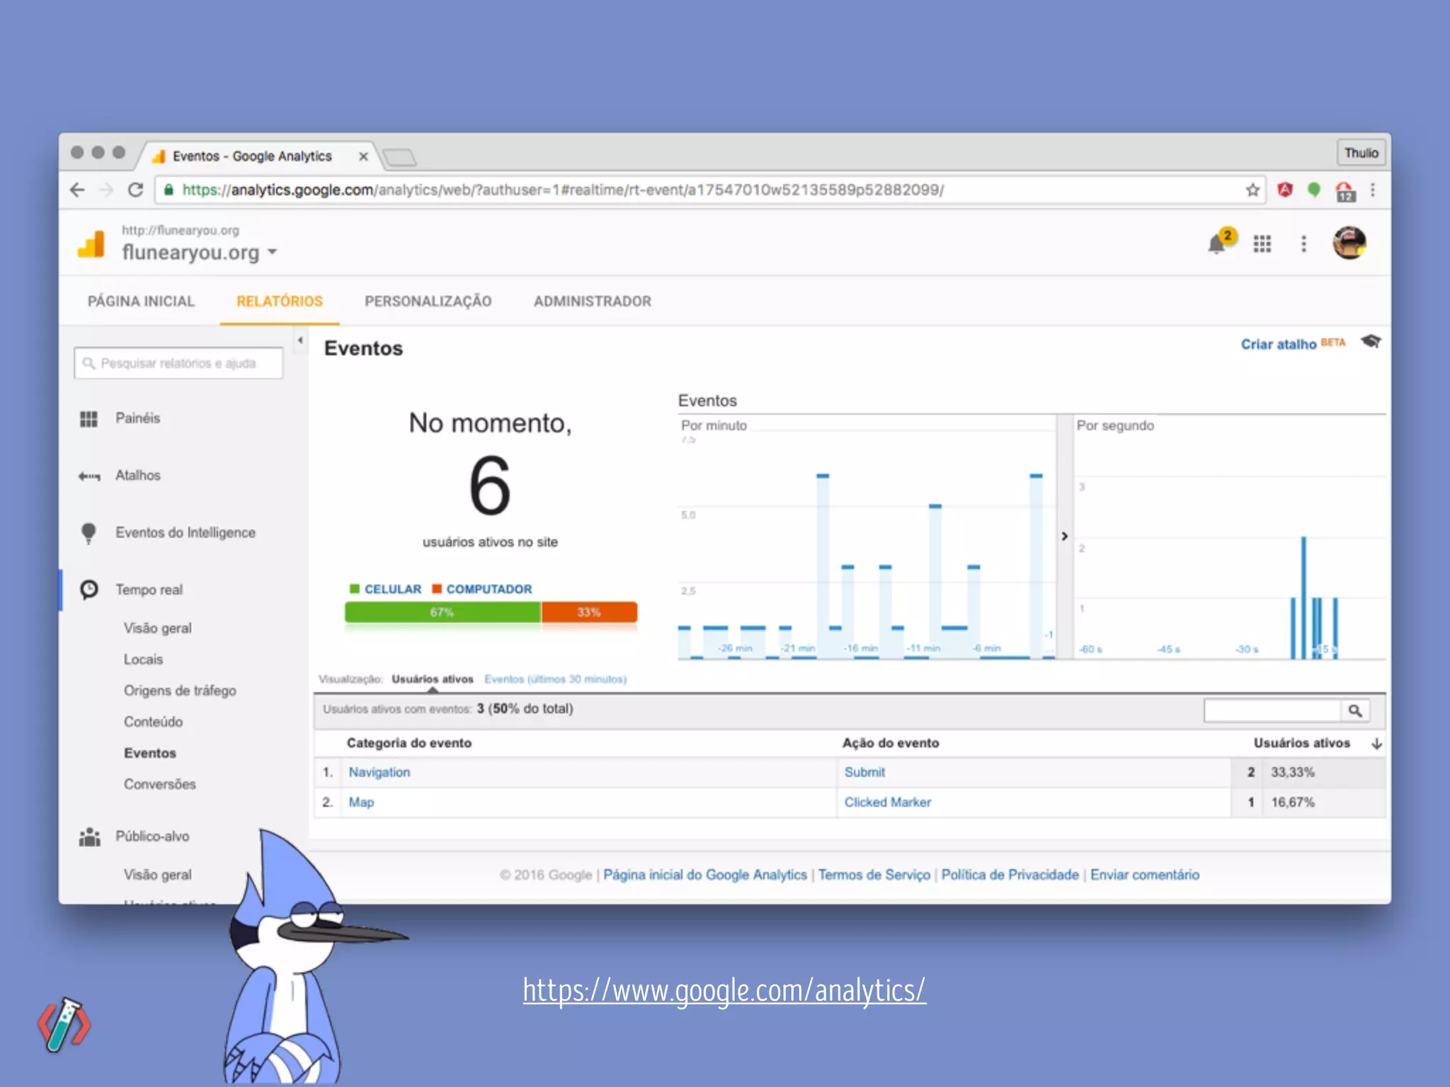Open the Google apps grid icon
The image size is (1450, 1087).
[1262, 244]
